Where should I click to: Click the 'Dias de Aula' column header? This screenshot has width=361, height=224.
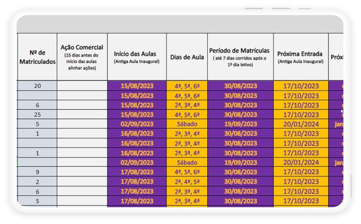tap(187, 57)
